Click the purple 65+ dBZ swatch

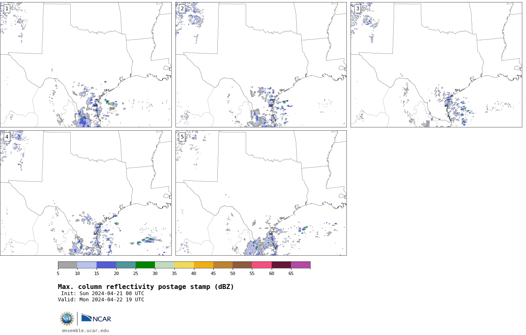click(300, 265)
